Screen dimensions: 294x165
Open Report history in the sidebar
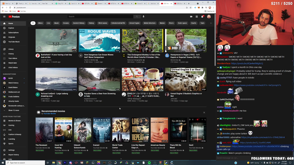click(x=13, y=155)
